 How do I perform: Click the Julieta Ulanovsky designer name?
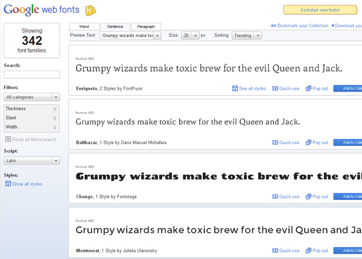[x=140, y=251]
